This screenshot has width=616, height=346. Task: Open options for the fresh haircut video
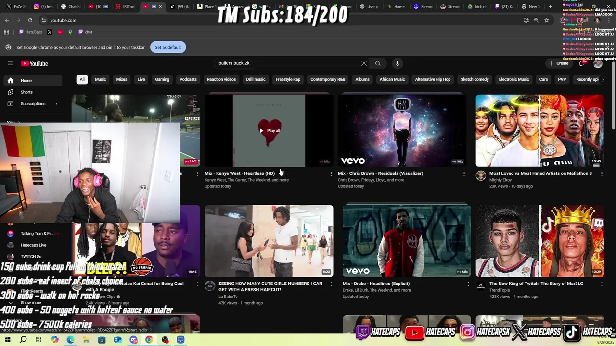(331, 284)
